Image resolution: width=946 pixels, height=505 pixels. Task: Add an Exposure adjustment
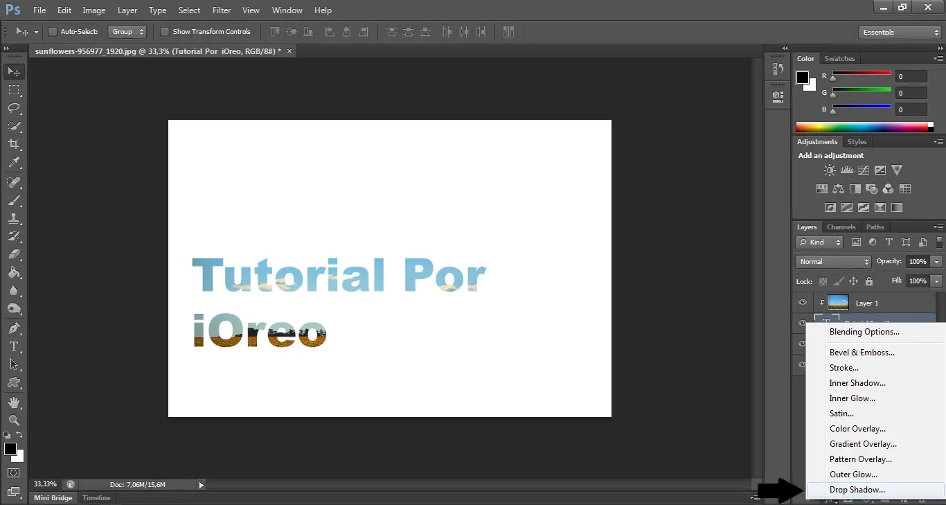coord(880,170)
